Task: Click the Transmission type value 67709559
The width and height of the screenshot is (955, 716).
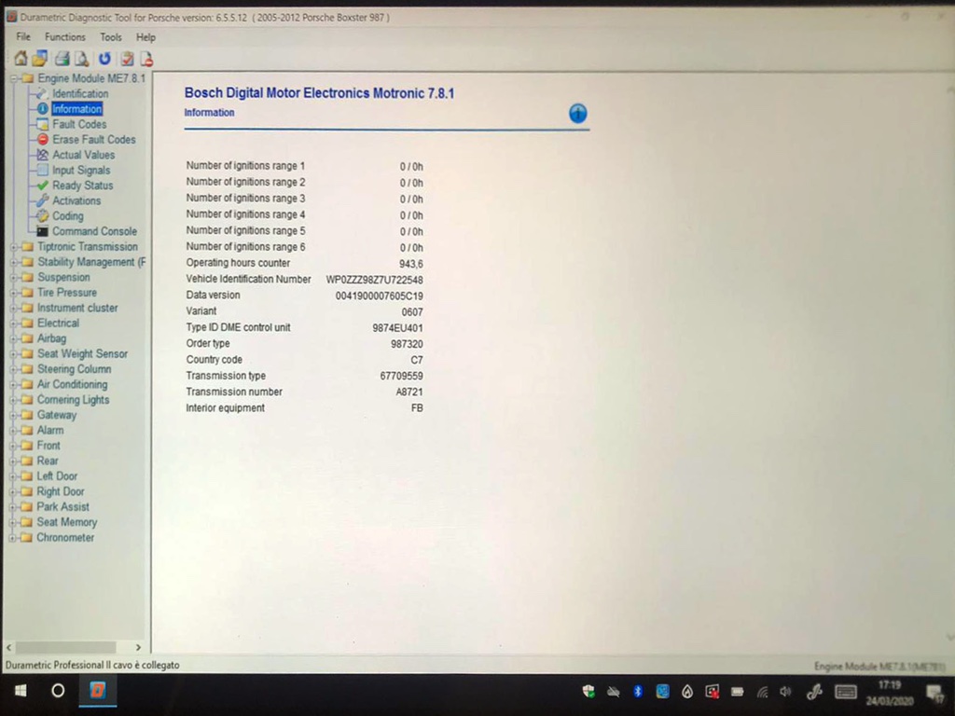Action: pyautogui.click(x=401, y=377)
